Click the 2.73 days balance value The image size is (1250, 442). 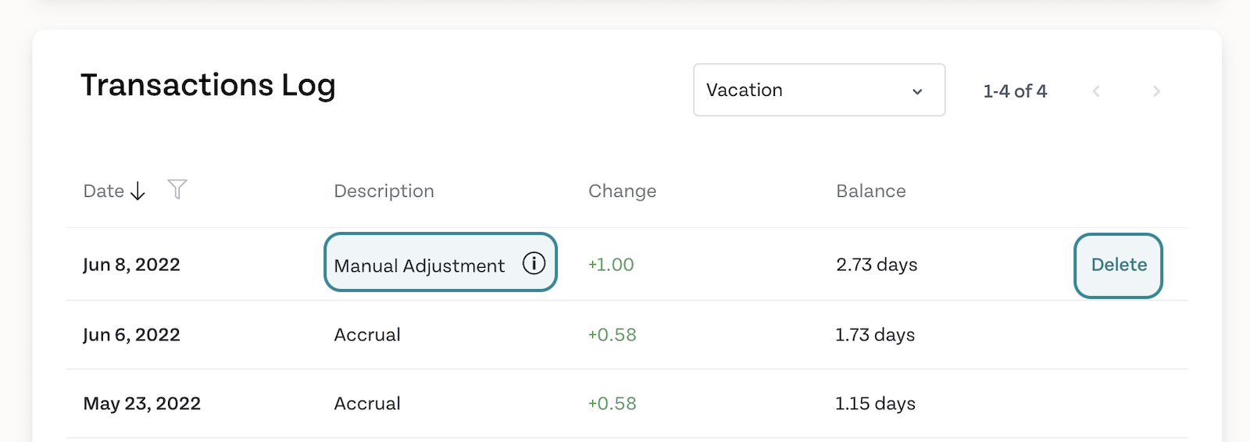pos(877,265)
